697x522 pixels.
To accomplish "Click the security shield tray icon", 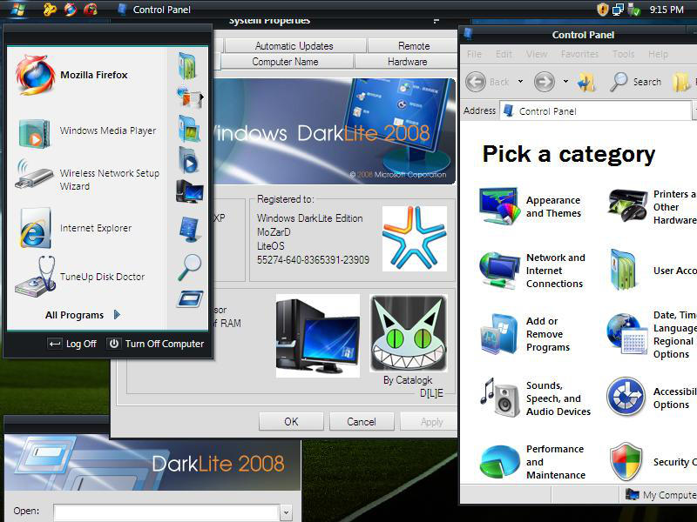I will (x=602, y=10).
